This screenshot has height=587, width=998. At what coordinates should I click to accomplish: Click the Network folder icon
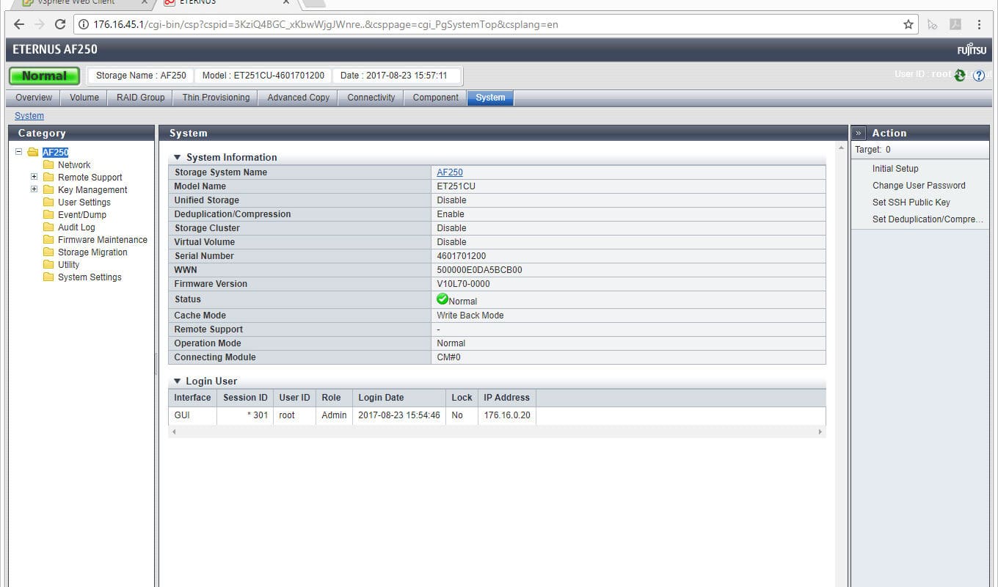click(x=48, y=165)
